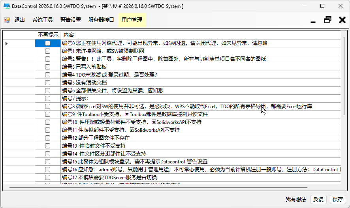Open the highlighted 用户管理 menu

132,20
